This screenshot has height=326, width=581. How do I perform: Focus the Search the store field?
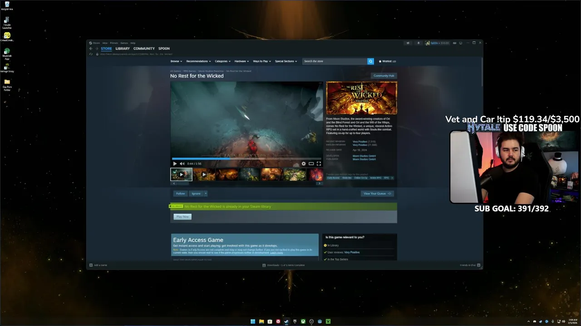(335, 61)
